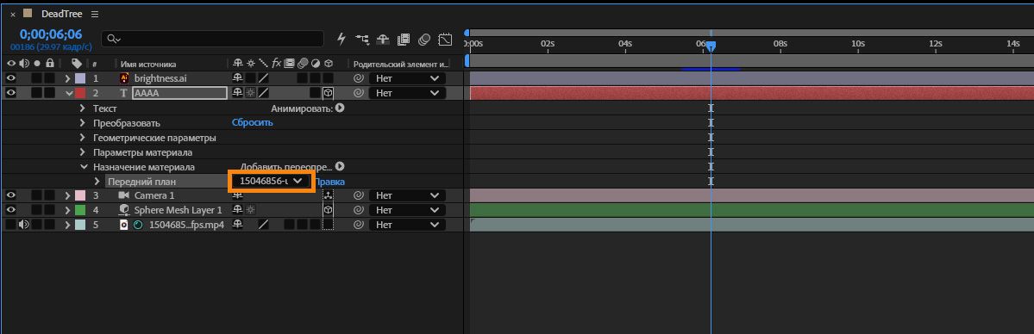The height and width of the screenshot is (334, 1034).
Task: Hide the AAAA text layer
Action: [x=10, y=93]
